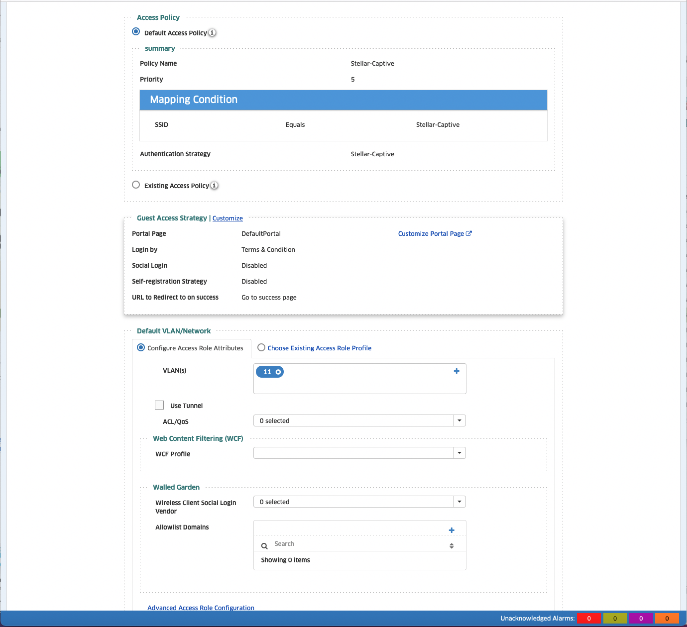Select Default Access Policy radio button
The height and width of the screenshot is (627, 687).
136,32
